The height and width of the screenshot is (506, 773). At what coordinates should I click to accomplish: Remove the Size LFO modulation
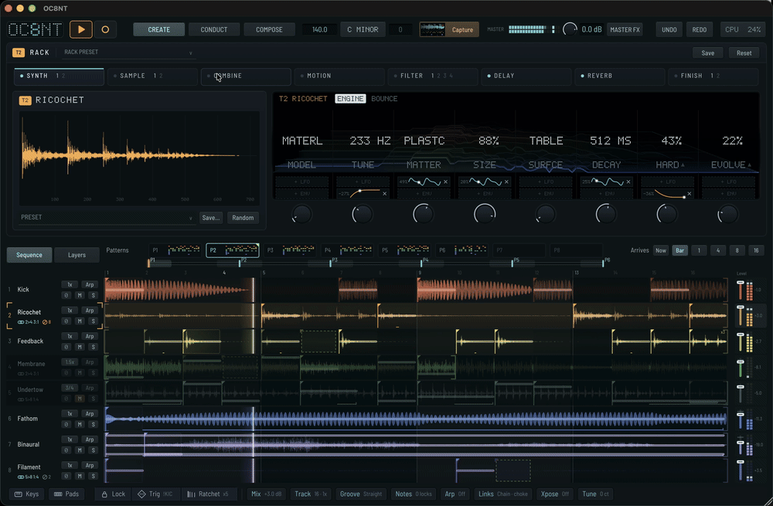coord(506,182)
